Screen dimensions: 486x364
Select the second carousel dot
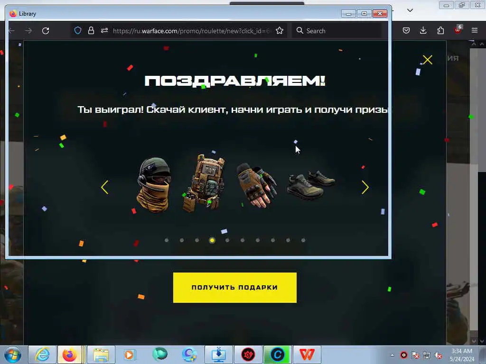coord(182,240)
